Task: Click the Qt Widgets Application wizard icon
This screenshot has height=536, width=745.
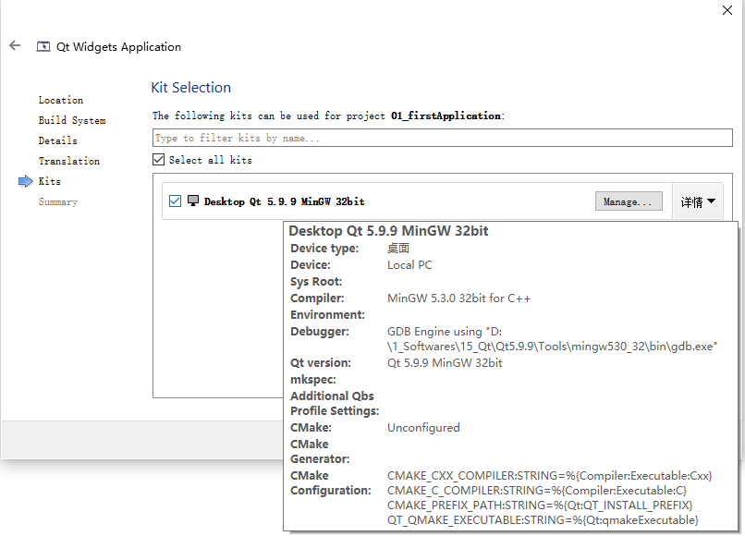Action: click(x=43, y=46)
